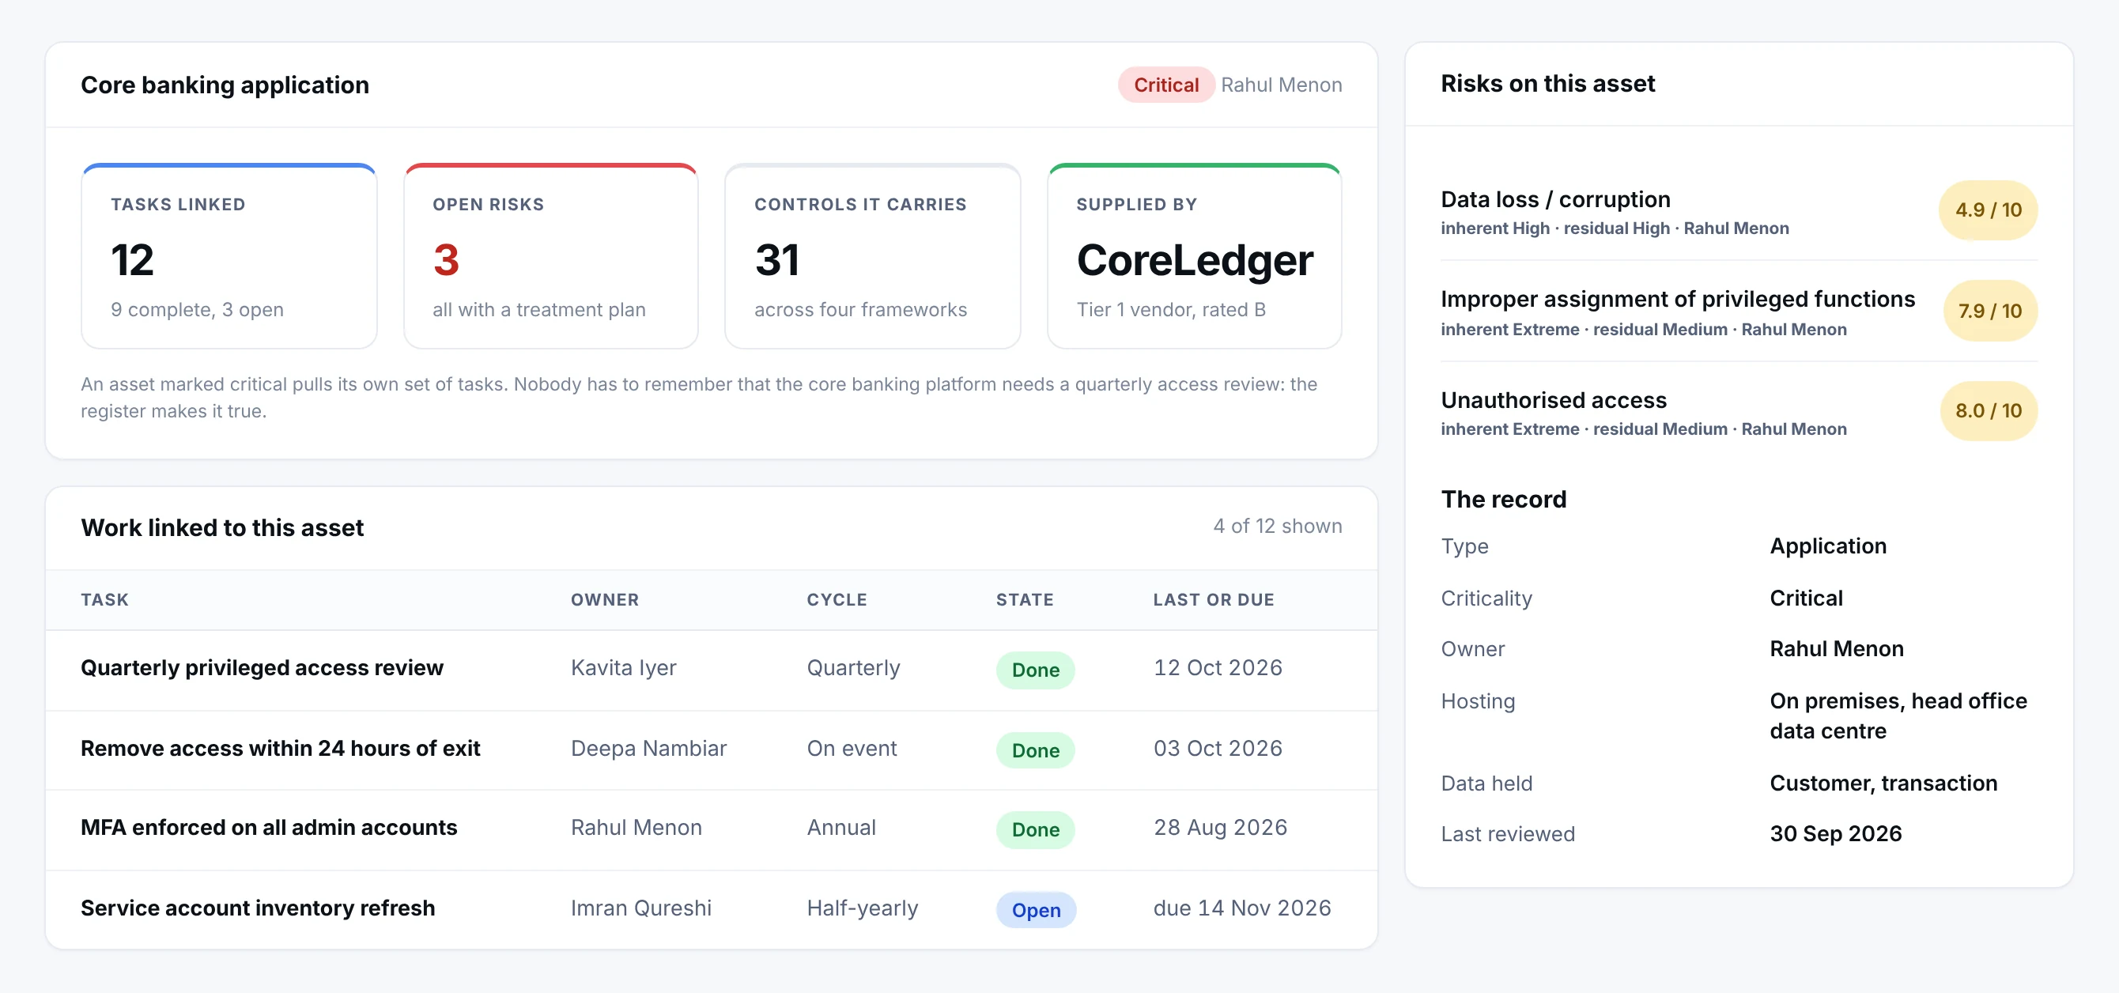This screenshot has height=993, width=2119.
Task: Click the '4 of 12 shown' label
Action: 1277,526
